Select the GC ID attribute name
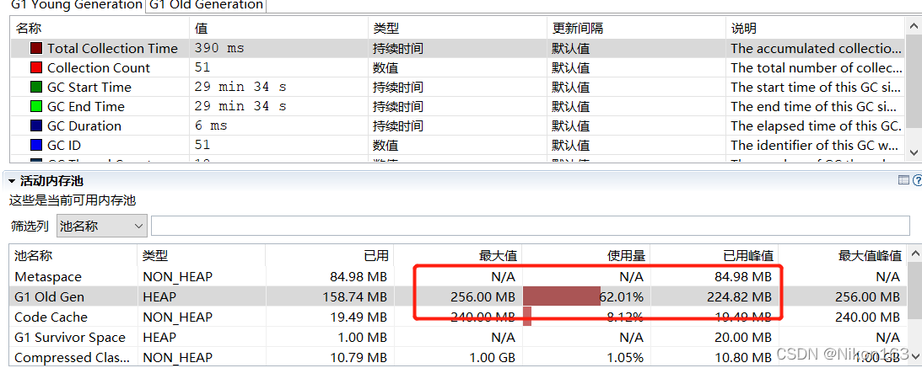The height and width of the screenshot is (368, 922). click(64, 146)
